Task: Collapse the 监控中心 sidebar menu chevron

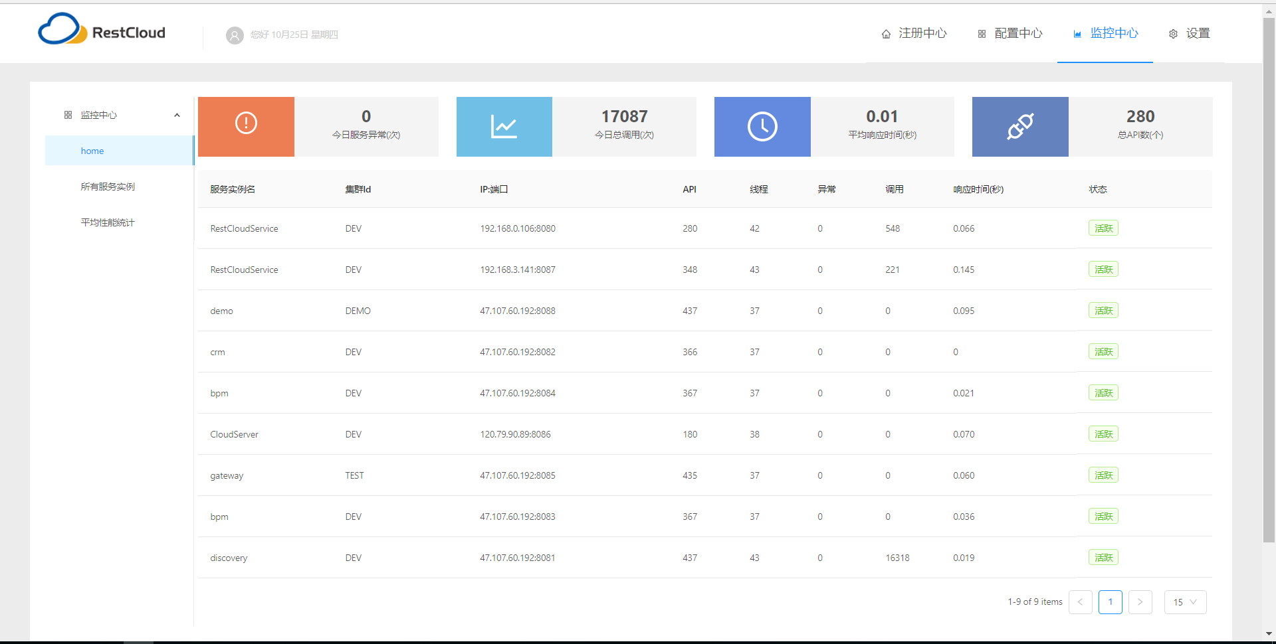Action: [177, 115]
